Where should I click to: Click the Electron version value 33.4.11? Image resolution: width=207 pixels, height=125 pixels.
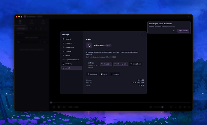(141, 80)
